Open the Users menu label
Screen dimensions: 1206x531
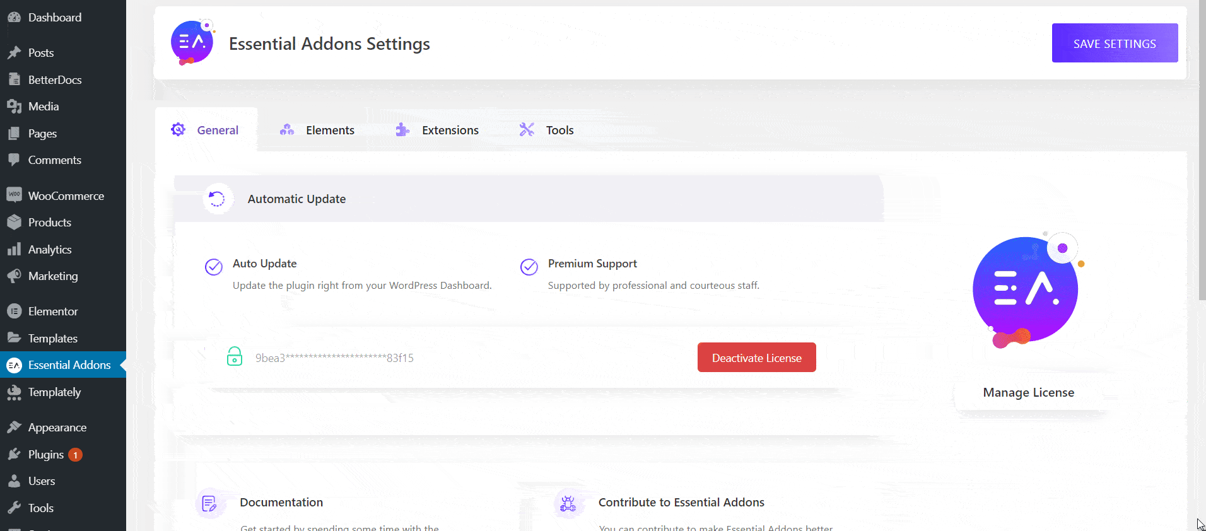pyautogui.click(x=42, y=481)
